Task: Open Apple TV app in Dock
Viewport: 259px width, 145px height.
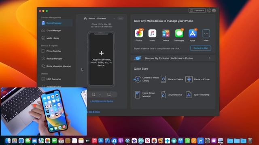Action: tap(87, 141)
